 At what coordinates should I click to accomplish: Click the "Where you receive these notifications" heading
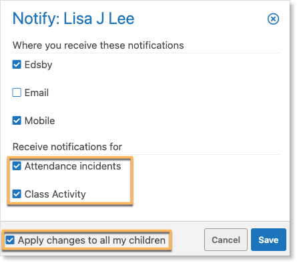pyautogui.click(x=98, y=45)
